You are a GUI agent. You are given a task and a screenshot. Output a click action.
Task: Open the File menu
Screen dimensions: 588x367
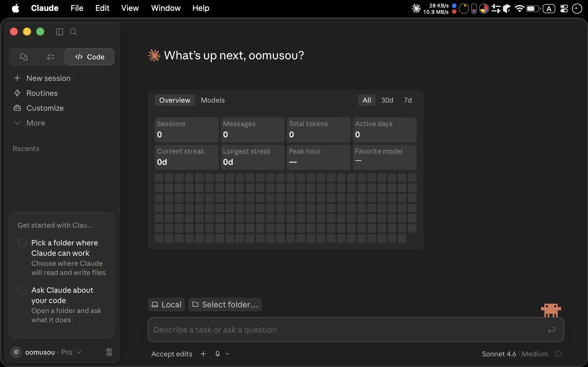[x=77, y=8]
